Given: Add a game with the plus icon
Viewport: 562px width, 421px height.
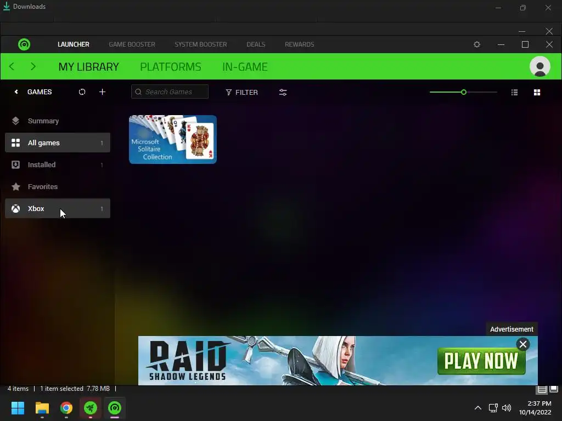Looking at the screenshot, I should 102,92.
